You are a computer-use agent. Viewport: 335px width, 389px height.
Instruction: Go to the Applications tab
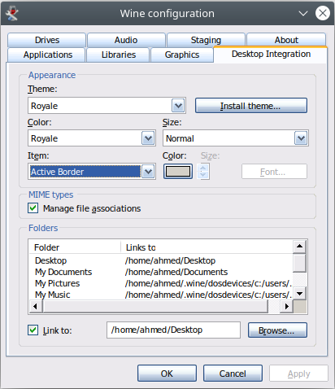46,55
